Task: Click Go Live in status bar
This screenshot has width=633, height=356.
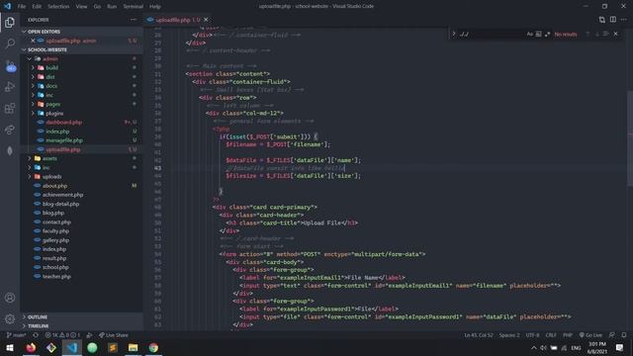Action: [x=590, y=335]
